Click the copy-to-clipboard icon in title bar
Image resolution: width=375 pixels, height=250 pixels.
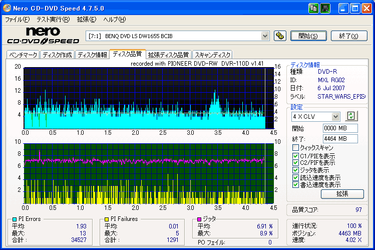(313, 9)
